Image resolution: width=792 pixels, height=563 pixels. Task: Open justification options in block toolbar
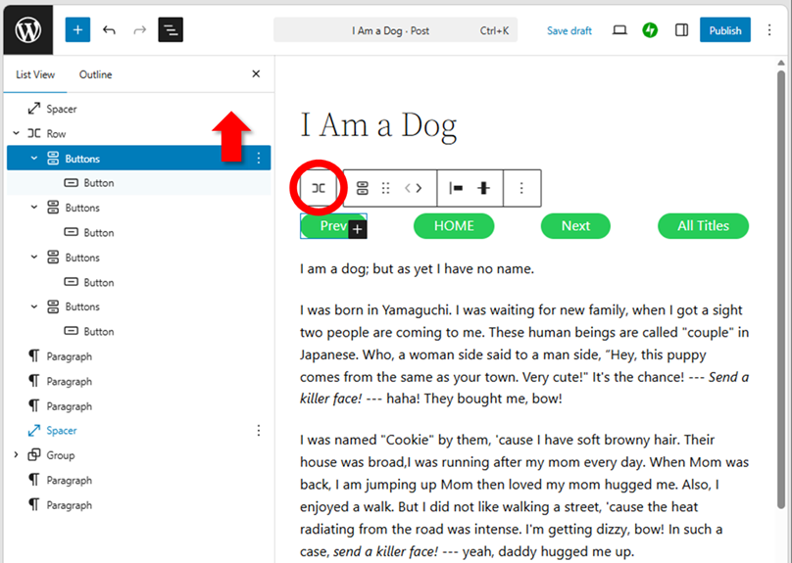coord(456,188)
